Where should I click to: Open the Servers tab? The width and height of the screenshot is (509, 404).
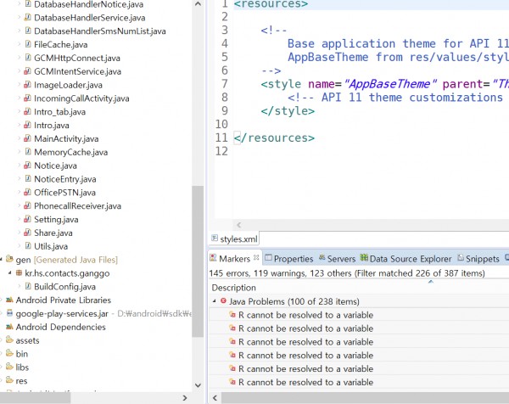337,259
